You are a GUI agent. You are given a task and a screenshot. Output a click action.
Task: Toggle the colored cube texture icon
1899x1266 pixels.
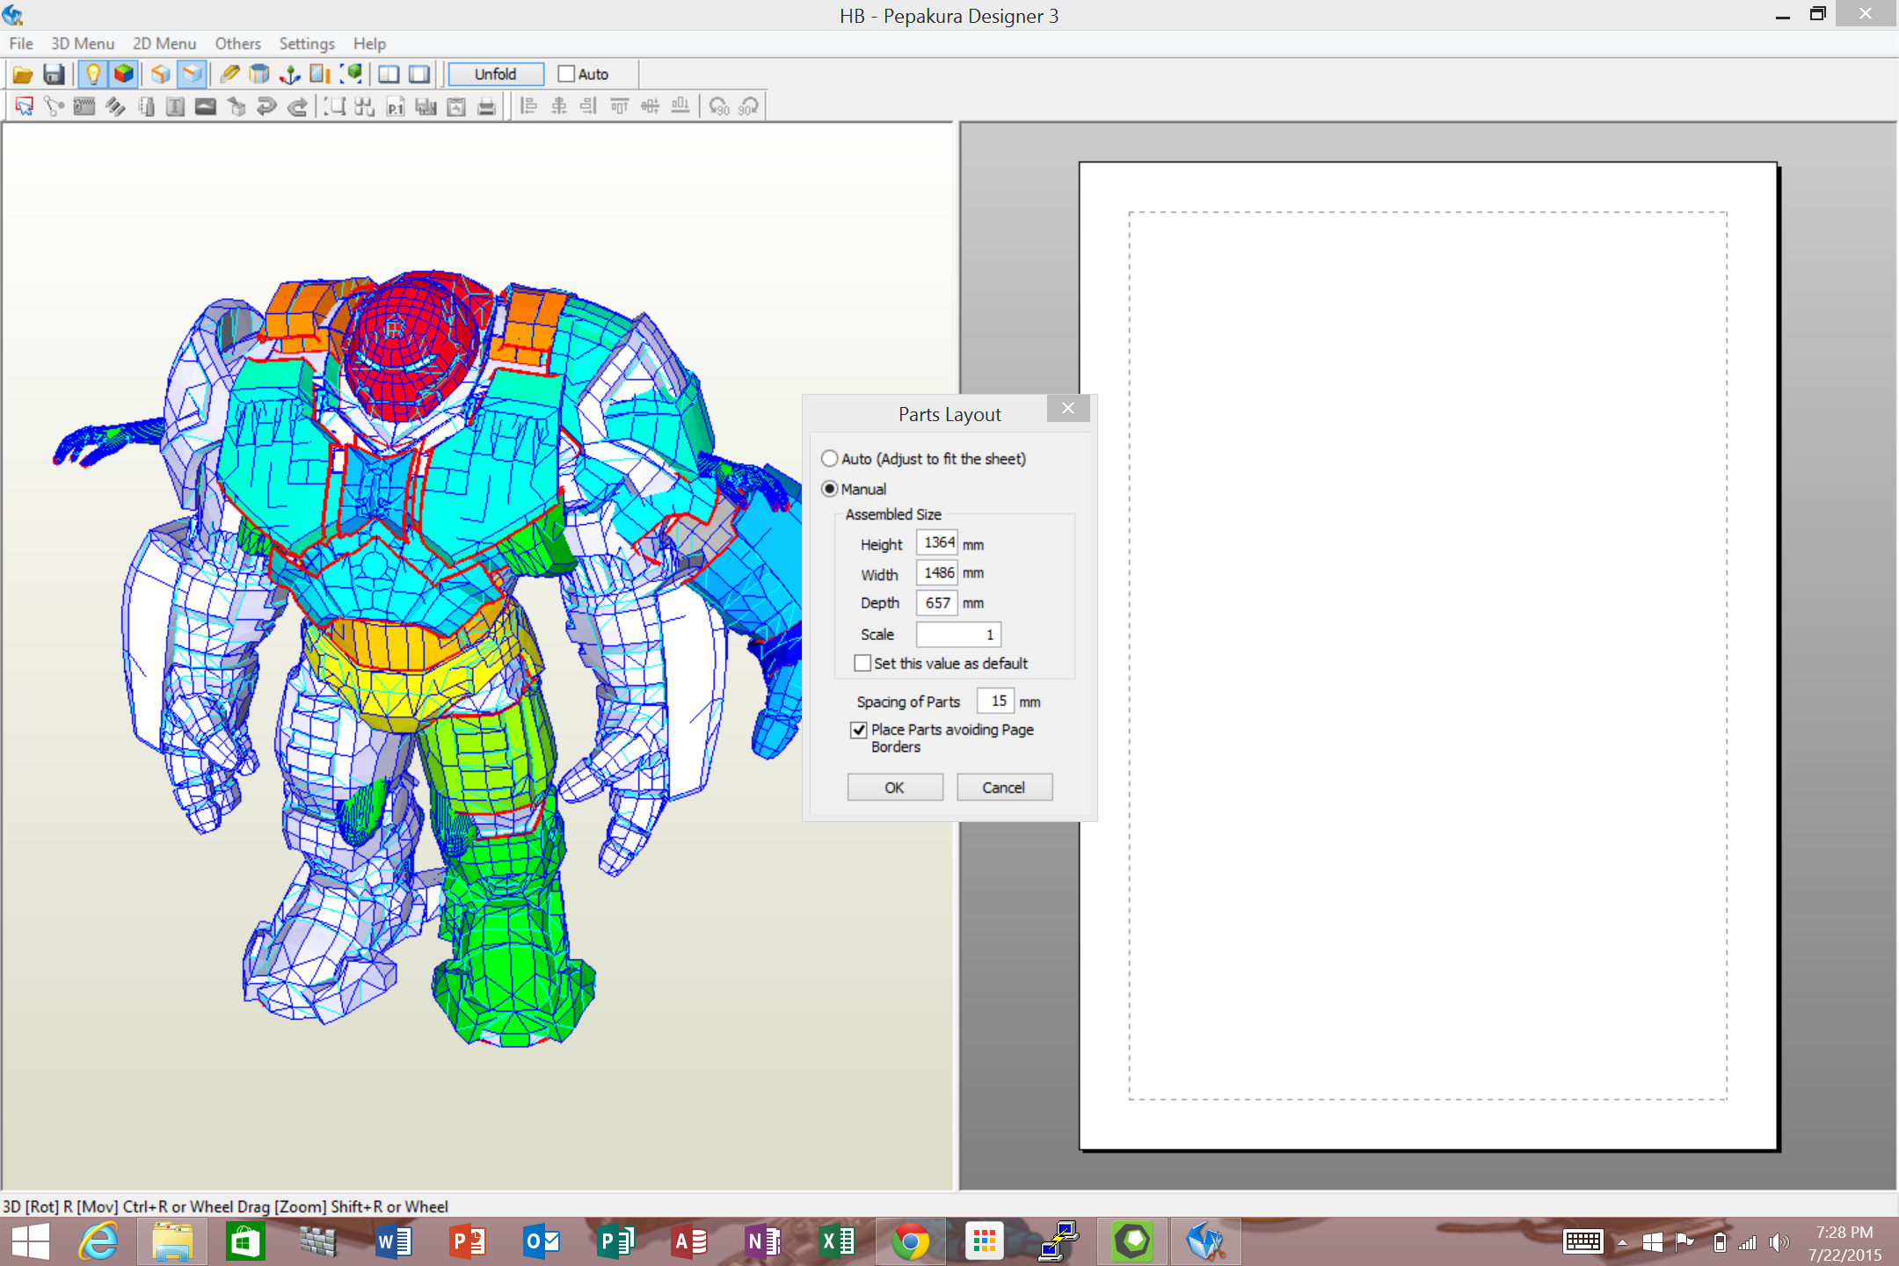pyautogui.click(x=124, y=75)
